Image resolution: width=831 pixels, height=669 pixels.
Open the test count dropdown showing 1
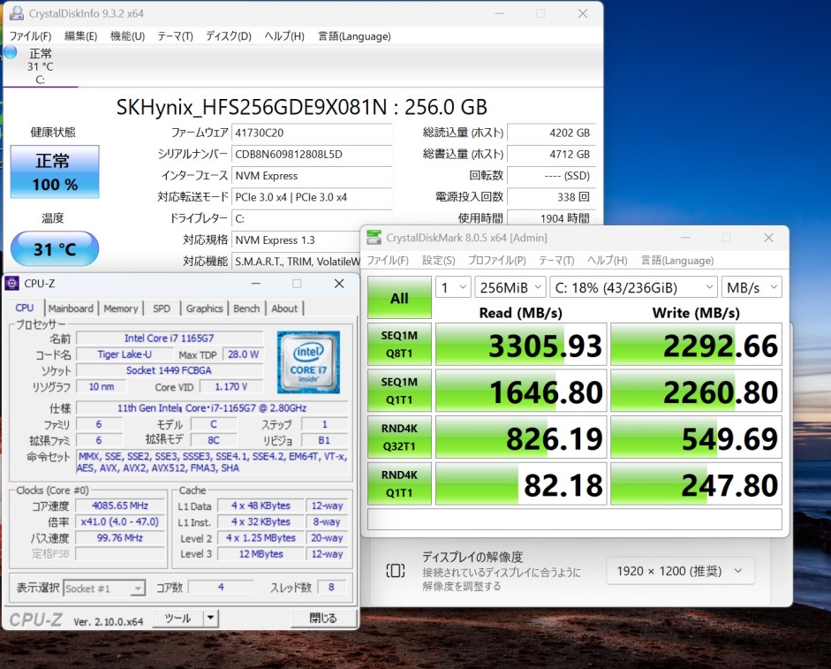(x=453, y=287)
